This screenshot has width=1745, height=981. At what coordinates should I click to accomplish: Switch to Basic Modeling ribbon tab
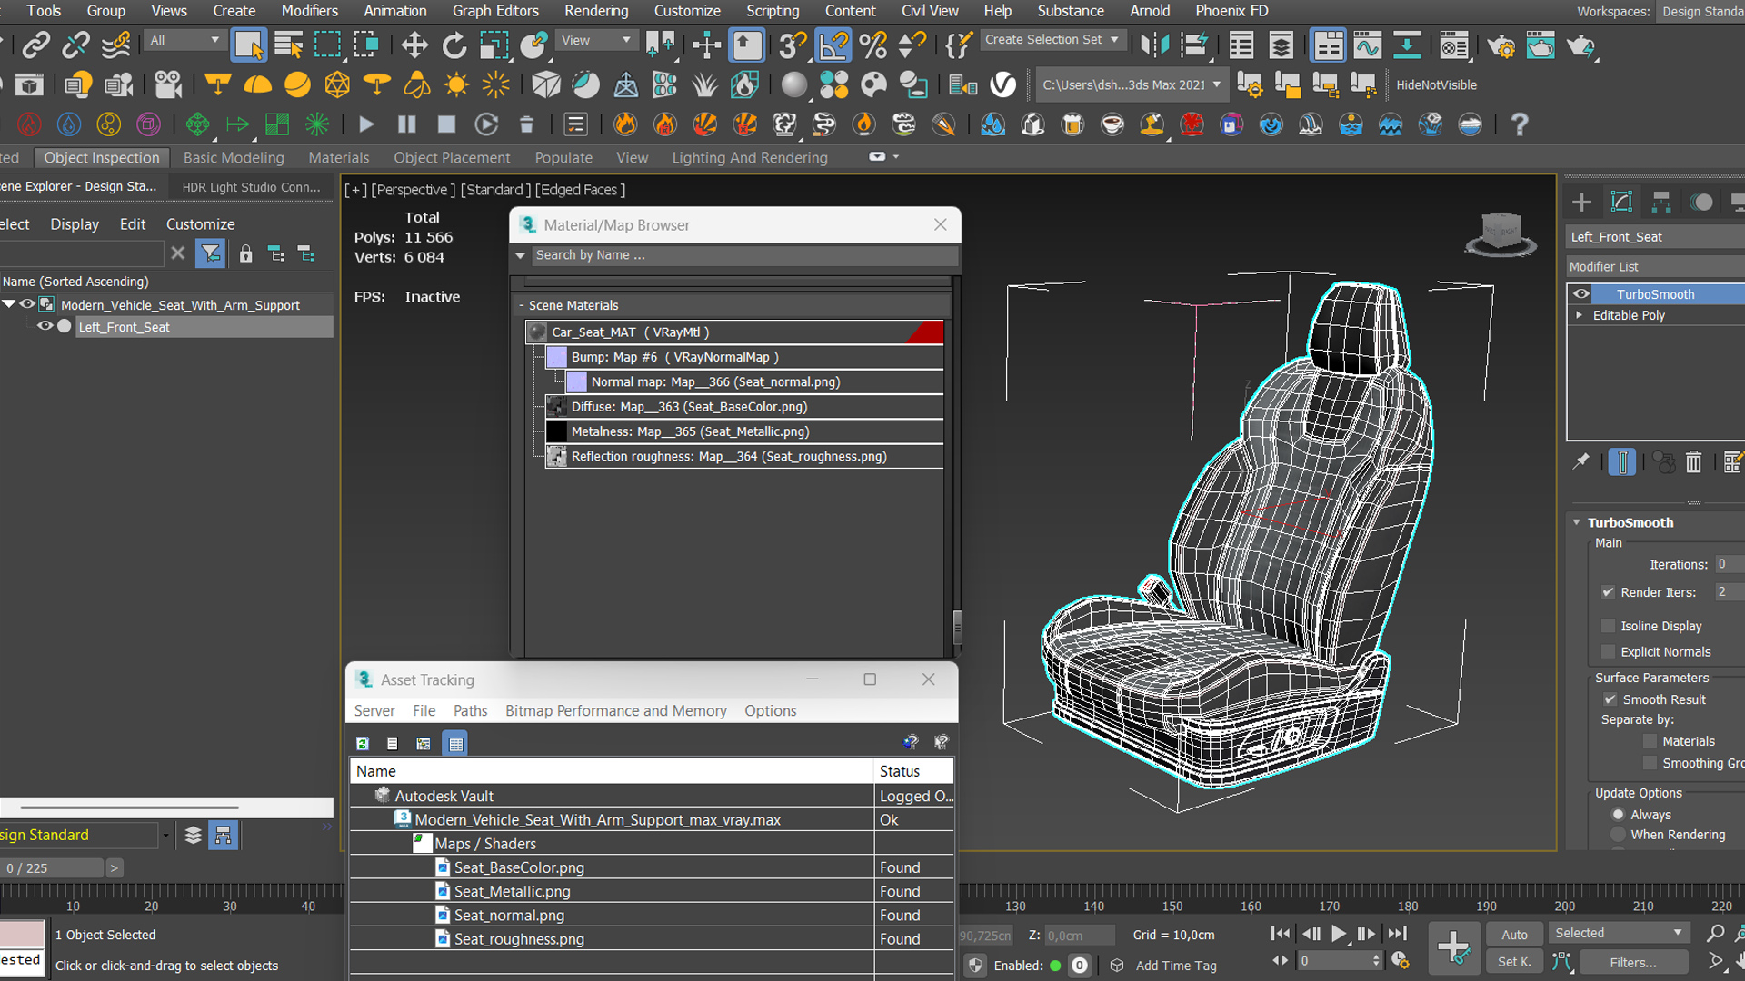(234, 157)
